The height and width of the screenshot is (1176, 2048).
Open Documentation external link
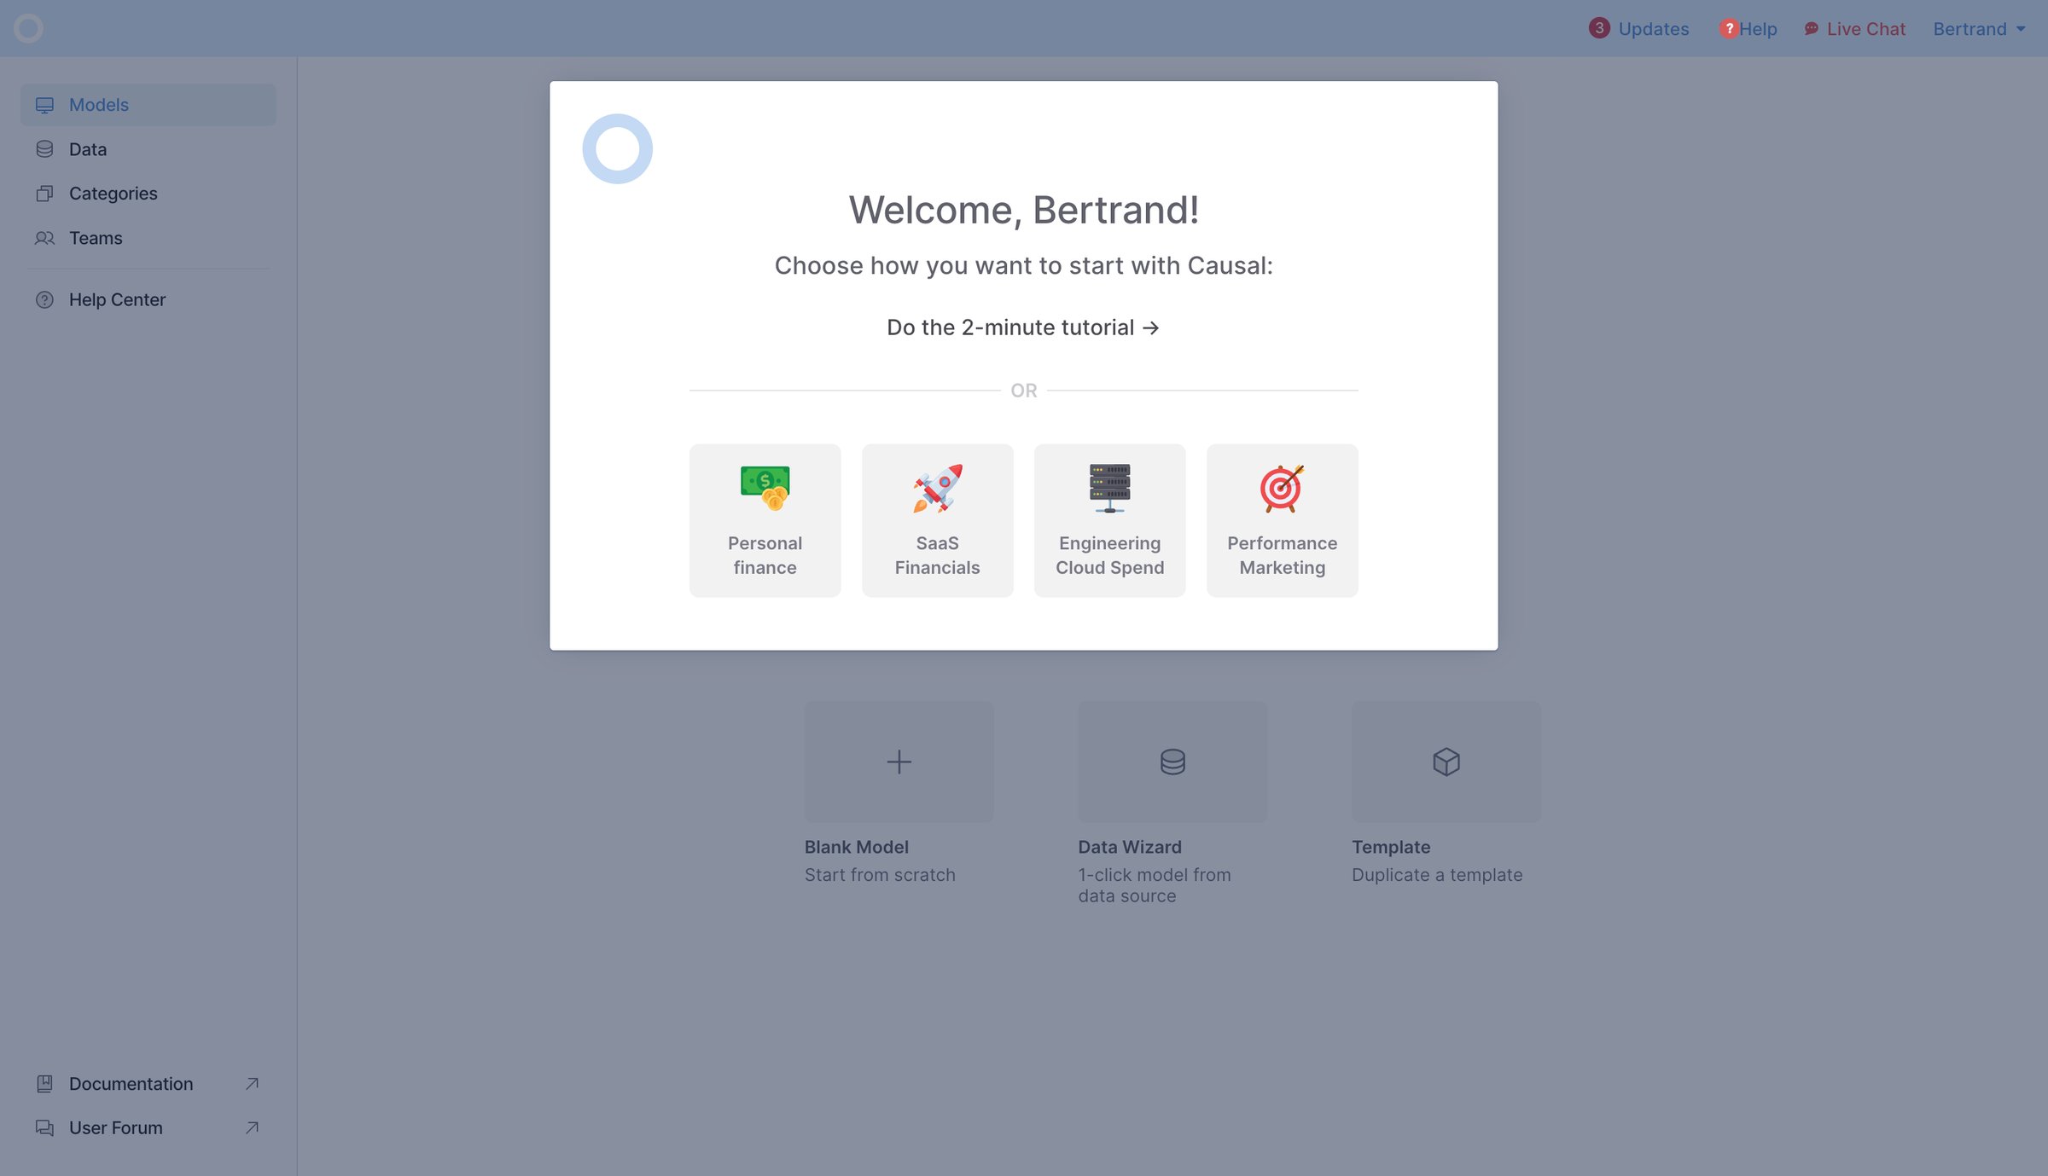pyautogui.click(x=148, y=1083)
